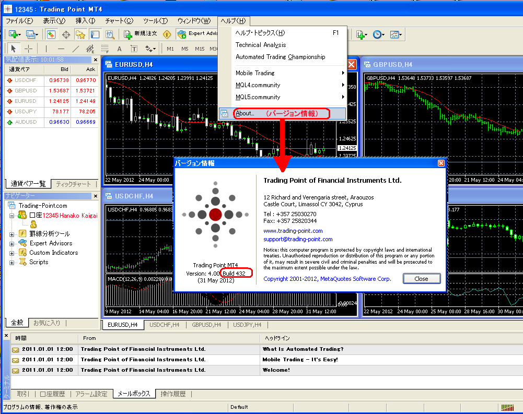Expand the Scripts tree node
Viewport: 523px width, 414px height.
(x=11, y=262)
